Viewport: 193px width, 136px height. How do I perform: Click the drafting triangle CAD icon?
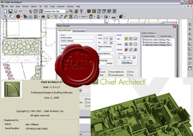(114, 11)
